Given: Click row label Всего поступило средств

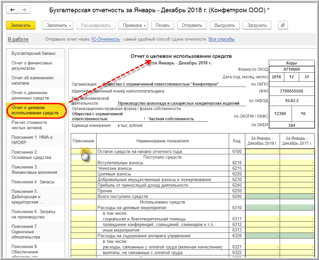Looking at the screenshot, I should [123, 196].
